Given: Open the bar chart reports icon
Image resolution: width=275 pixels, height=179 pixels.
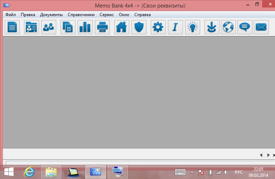Looking at the screenshot, I should click(x=85, y=27).
